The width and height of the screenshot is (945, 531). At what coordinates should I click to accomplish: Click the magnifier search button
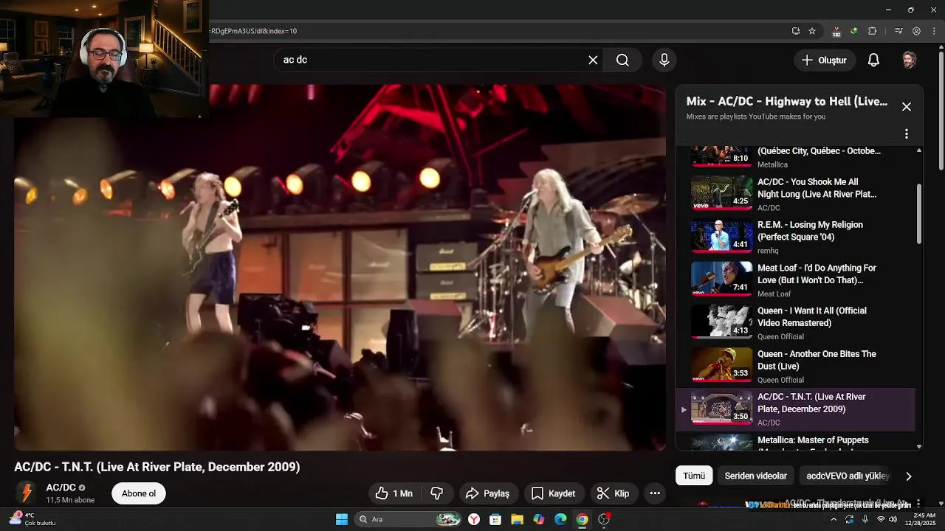coord(622,60)
